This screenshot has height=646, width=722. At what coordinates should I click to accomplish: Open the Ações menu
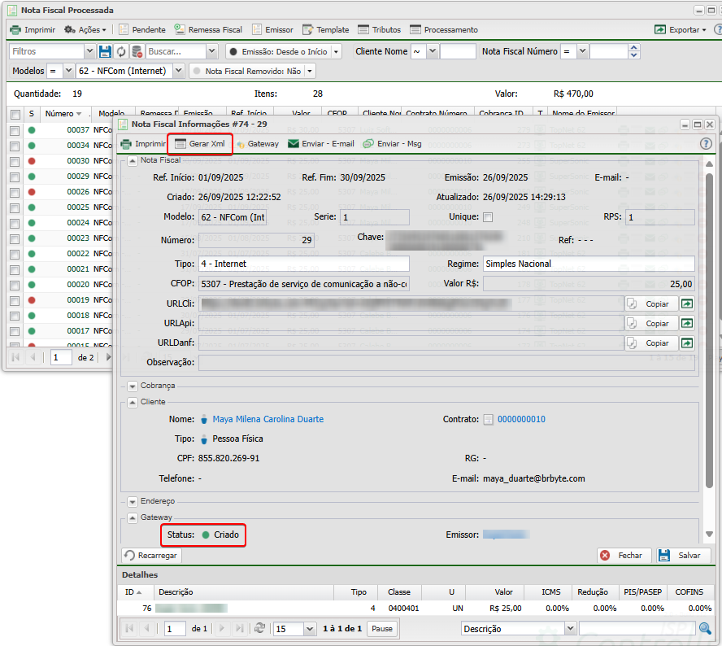click(85, 30)
